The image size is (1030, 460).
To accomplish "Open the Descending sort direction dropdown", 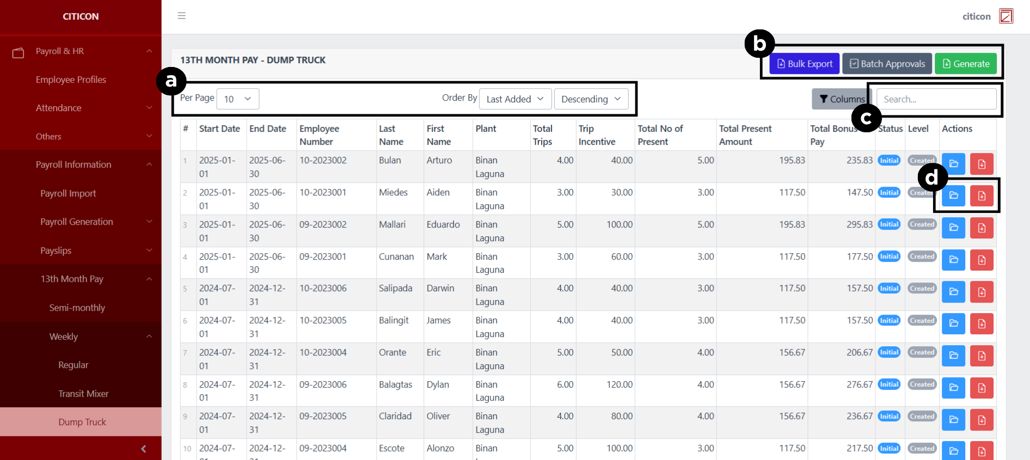I will pos(591,99).
